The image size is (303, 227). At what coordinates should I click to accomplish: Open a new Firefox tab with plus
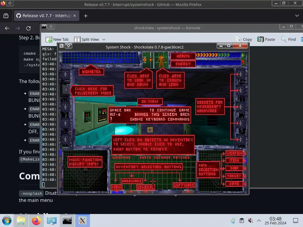[86, 16]
